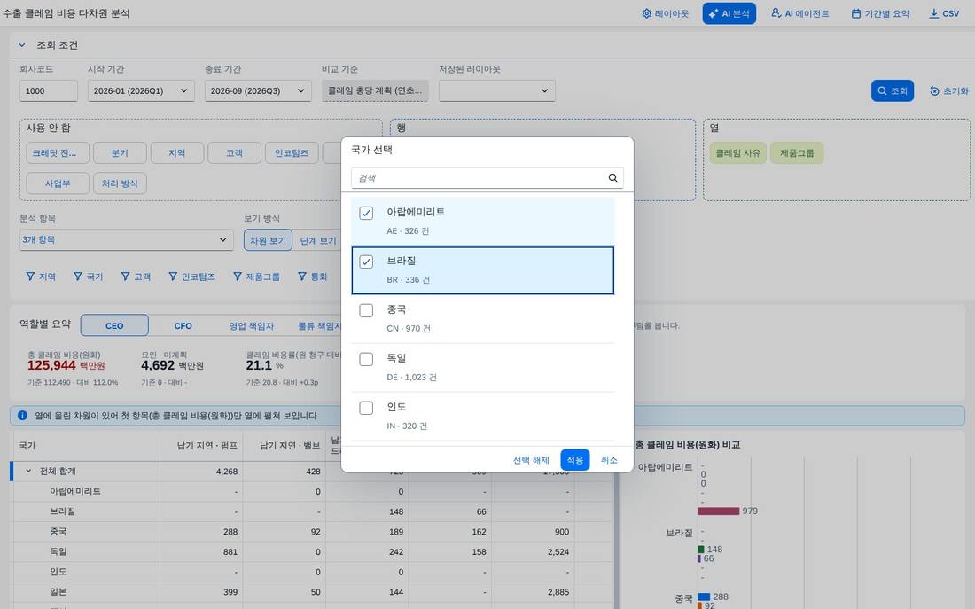This screenshot has width=975, height=609.
Task: Click the AI 분석 sparkle button
Action: [x=729, y=13]
